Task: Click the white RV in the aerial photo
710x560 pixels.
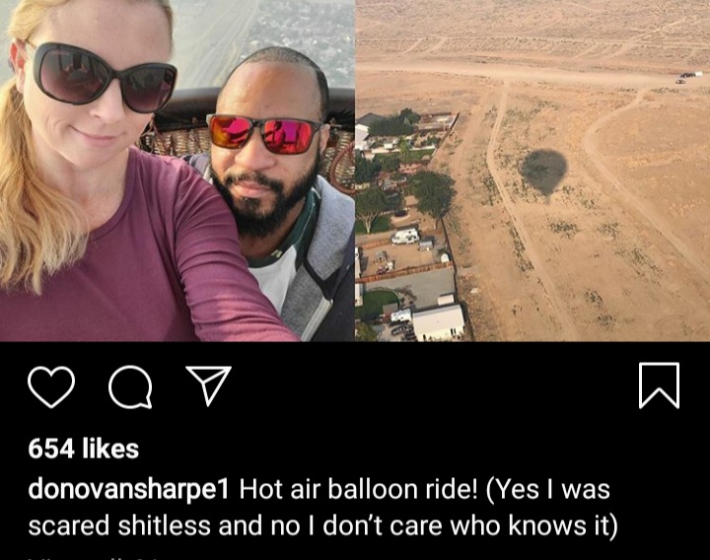Action: click(x=405, y=236)
